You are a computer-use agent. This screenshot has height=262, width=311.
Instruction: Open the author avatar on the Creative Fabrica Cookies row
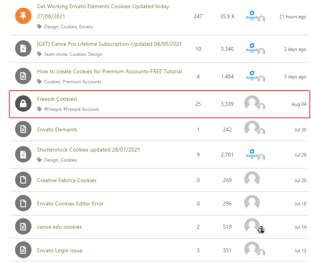click(252, 179)
